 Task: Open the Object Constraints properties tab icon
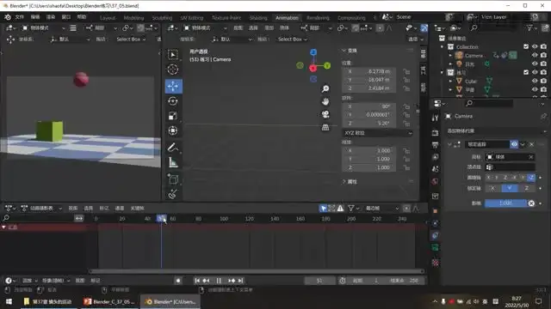pos(435,235)
